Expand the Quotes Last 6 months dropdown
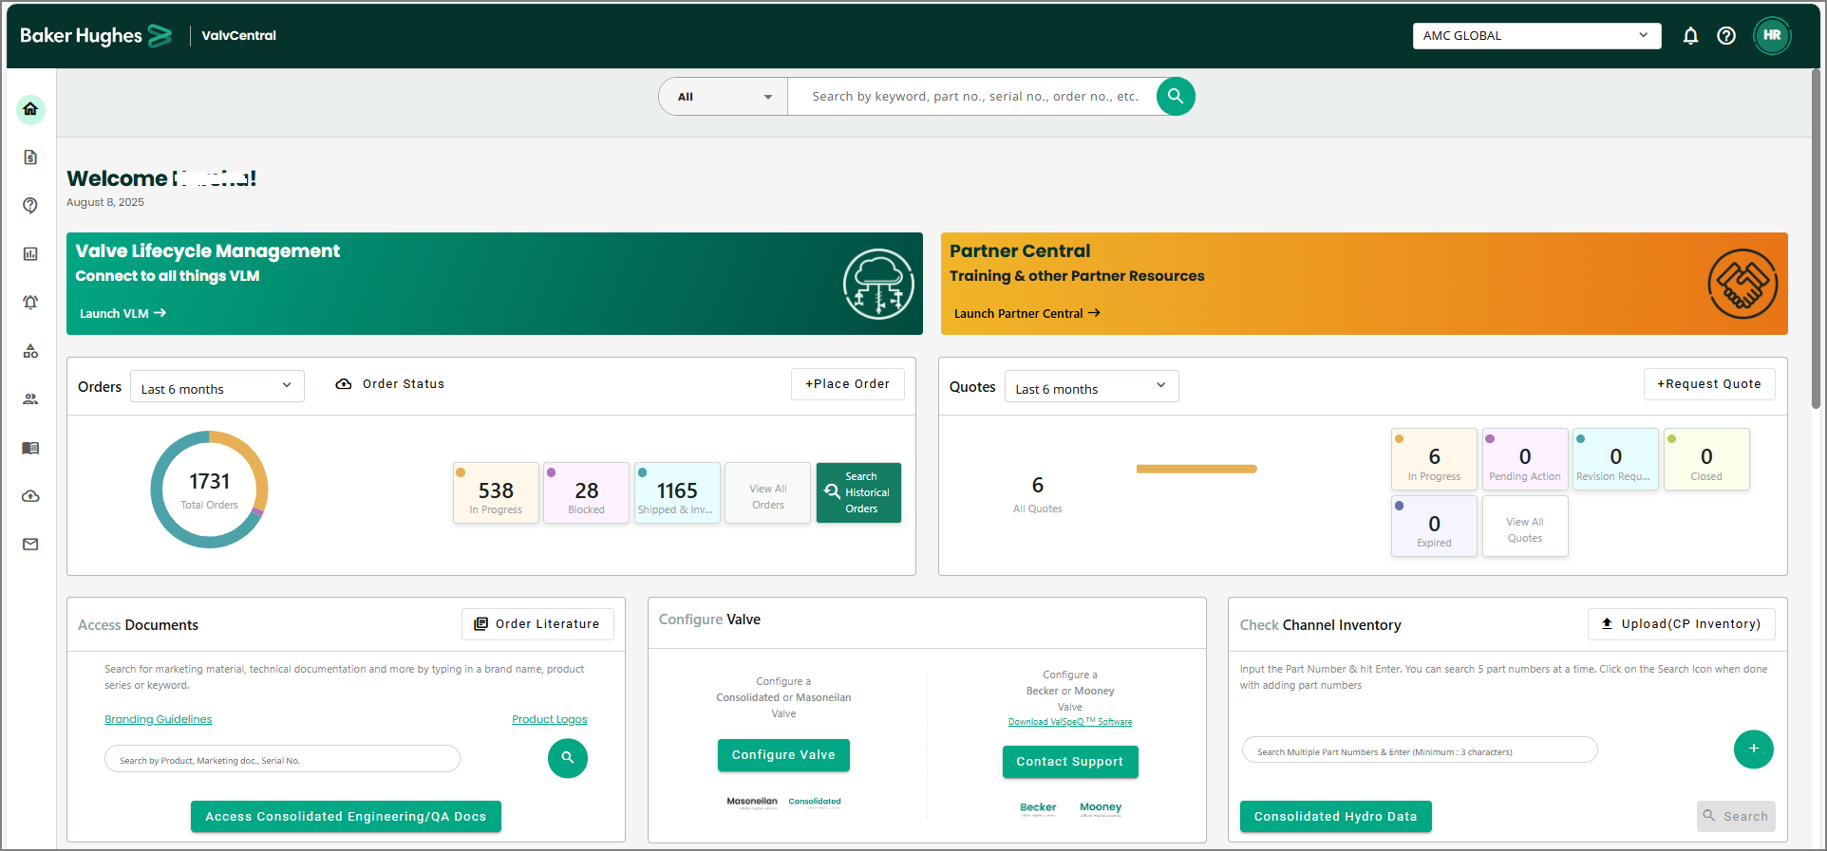The height and width of the screenshot is (851, 1827). (1091, 387)
